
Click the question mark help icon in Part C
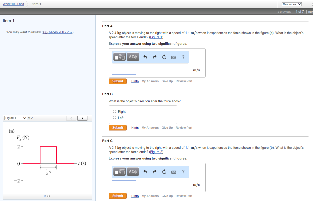(183, 171)
